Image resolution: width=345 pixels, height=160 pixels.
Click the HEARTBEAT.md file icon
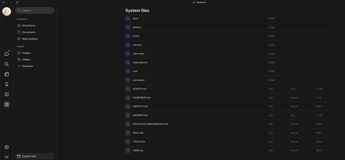128,98
